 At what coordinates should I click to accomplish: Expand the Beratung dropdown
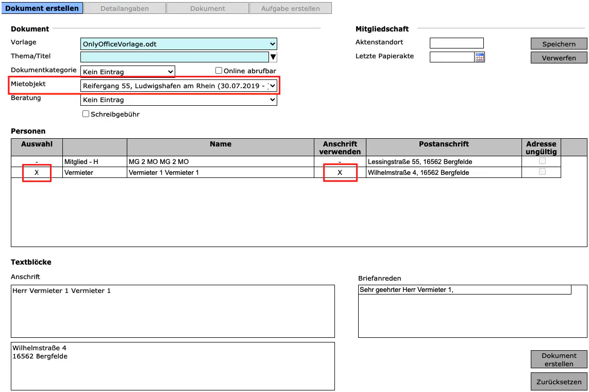pos(178,100)
